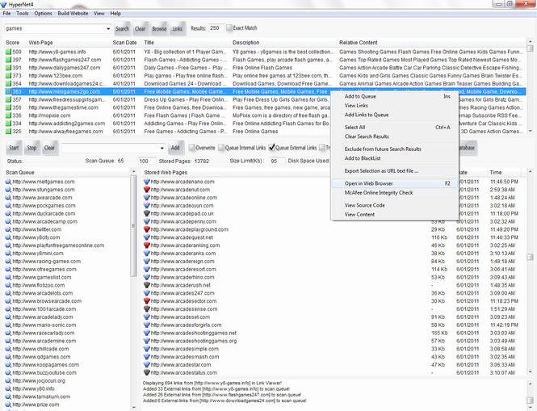
Task: Click the blue shield icon beside arcadenano.com
Action: [147, 182]
